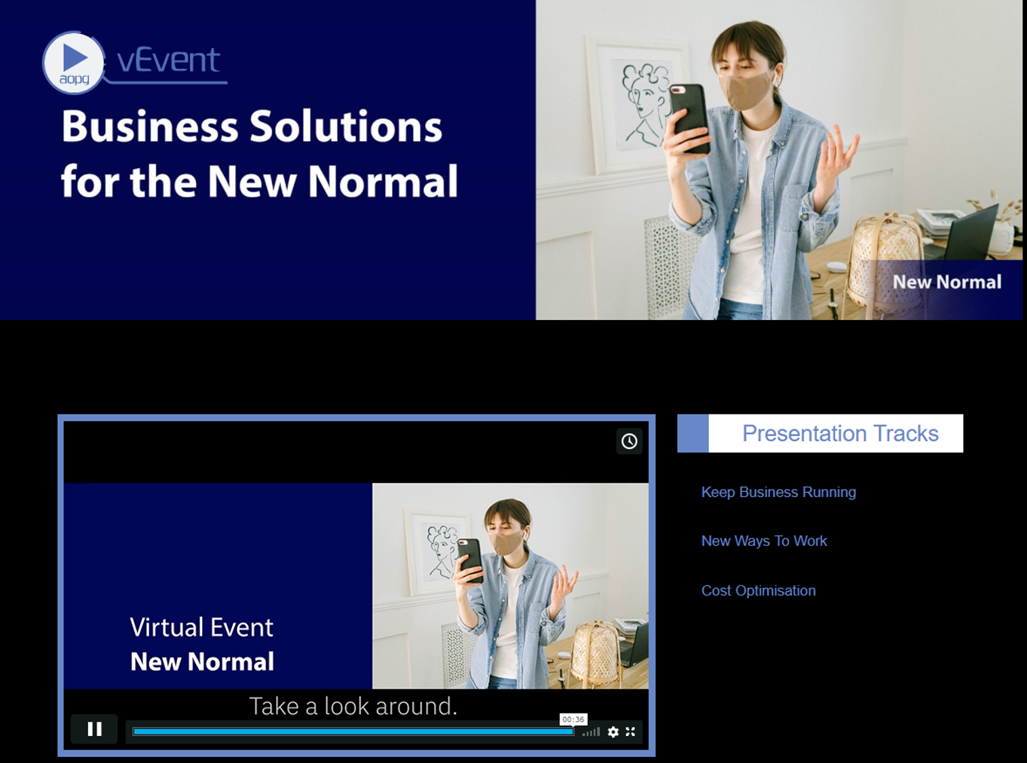Open the Keep Business Running track

tap(779, 492)
